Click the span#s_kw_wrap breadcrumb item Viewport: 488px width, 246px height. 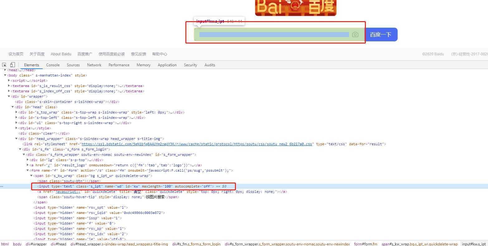pyautogui.click(x=419, y=244)
